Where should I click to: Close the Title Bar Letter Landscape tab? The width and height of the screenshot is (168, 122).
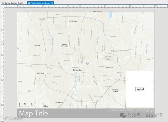pyautogui.click(x=52, y=3)
